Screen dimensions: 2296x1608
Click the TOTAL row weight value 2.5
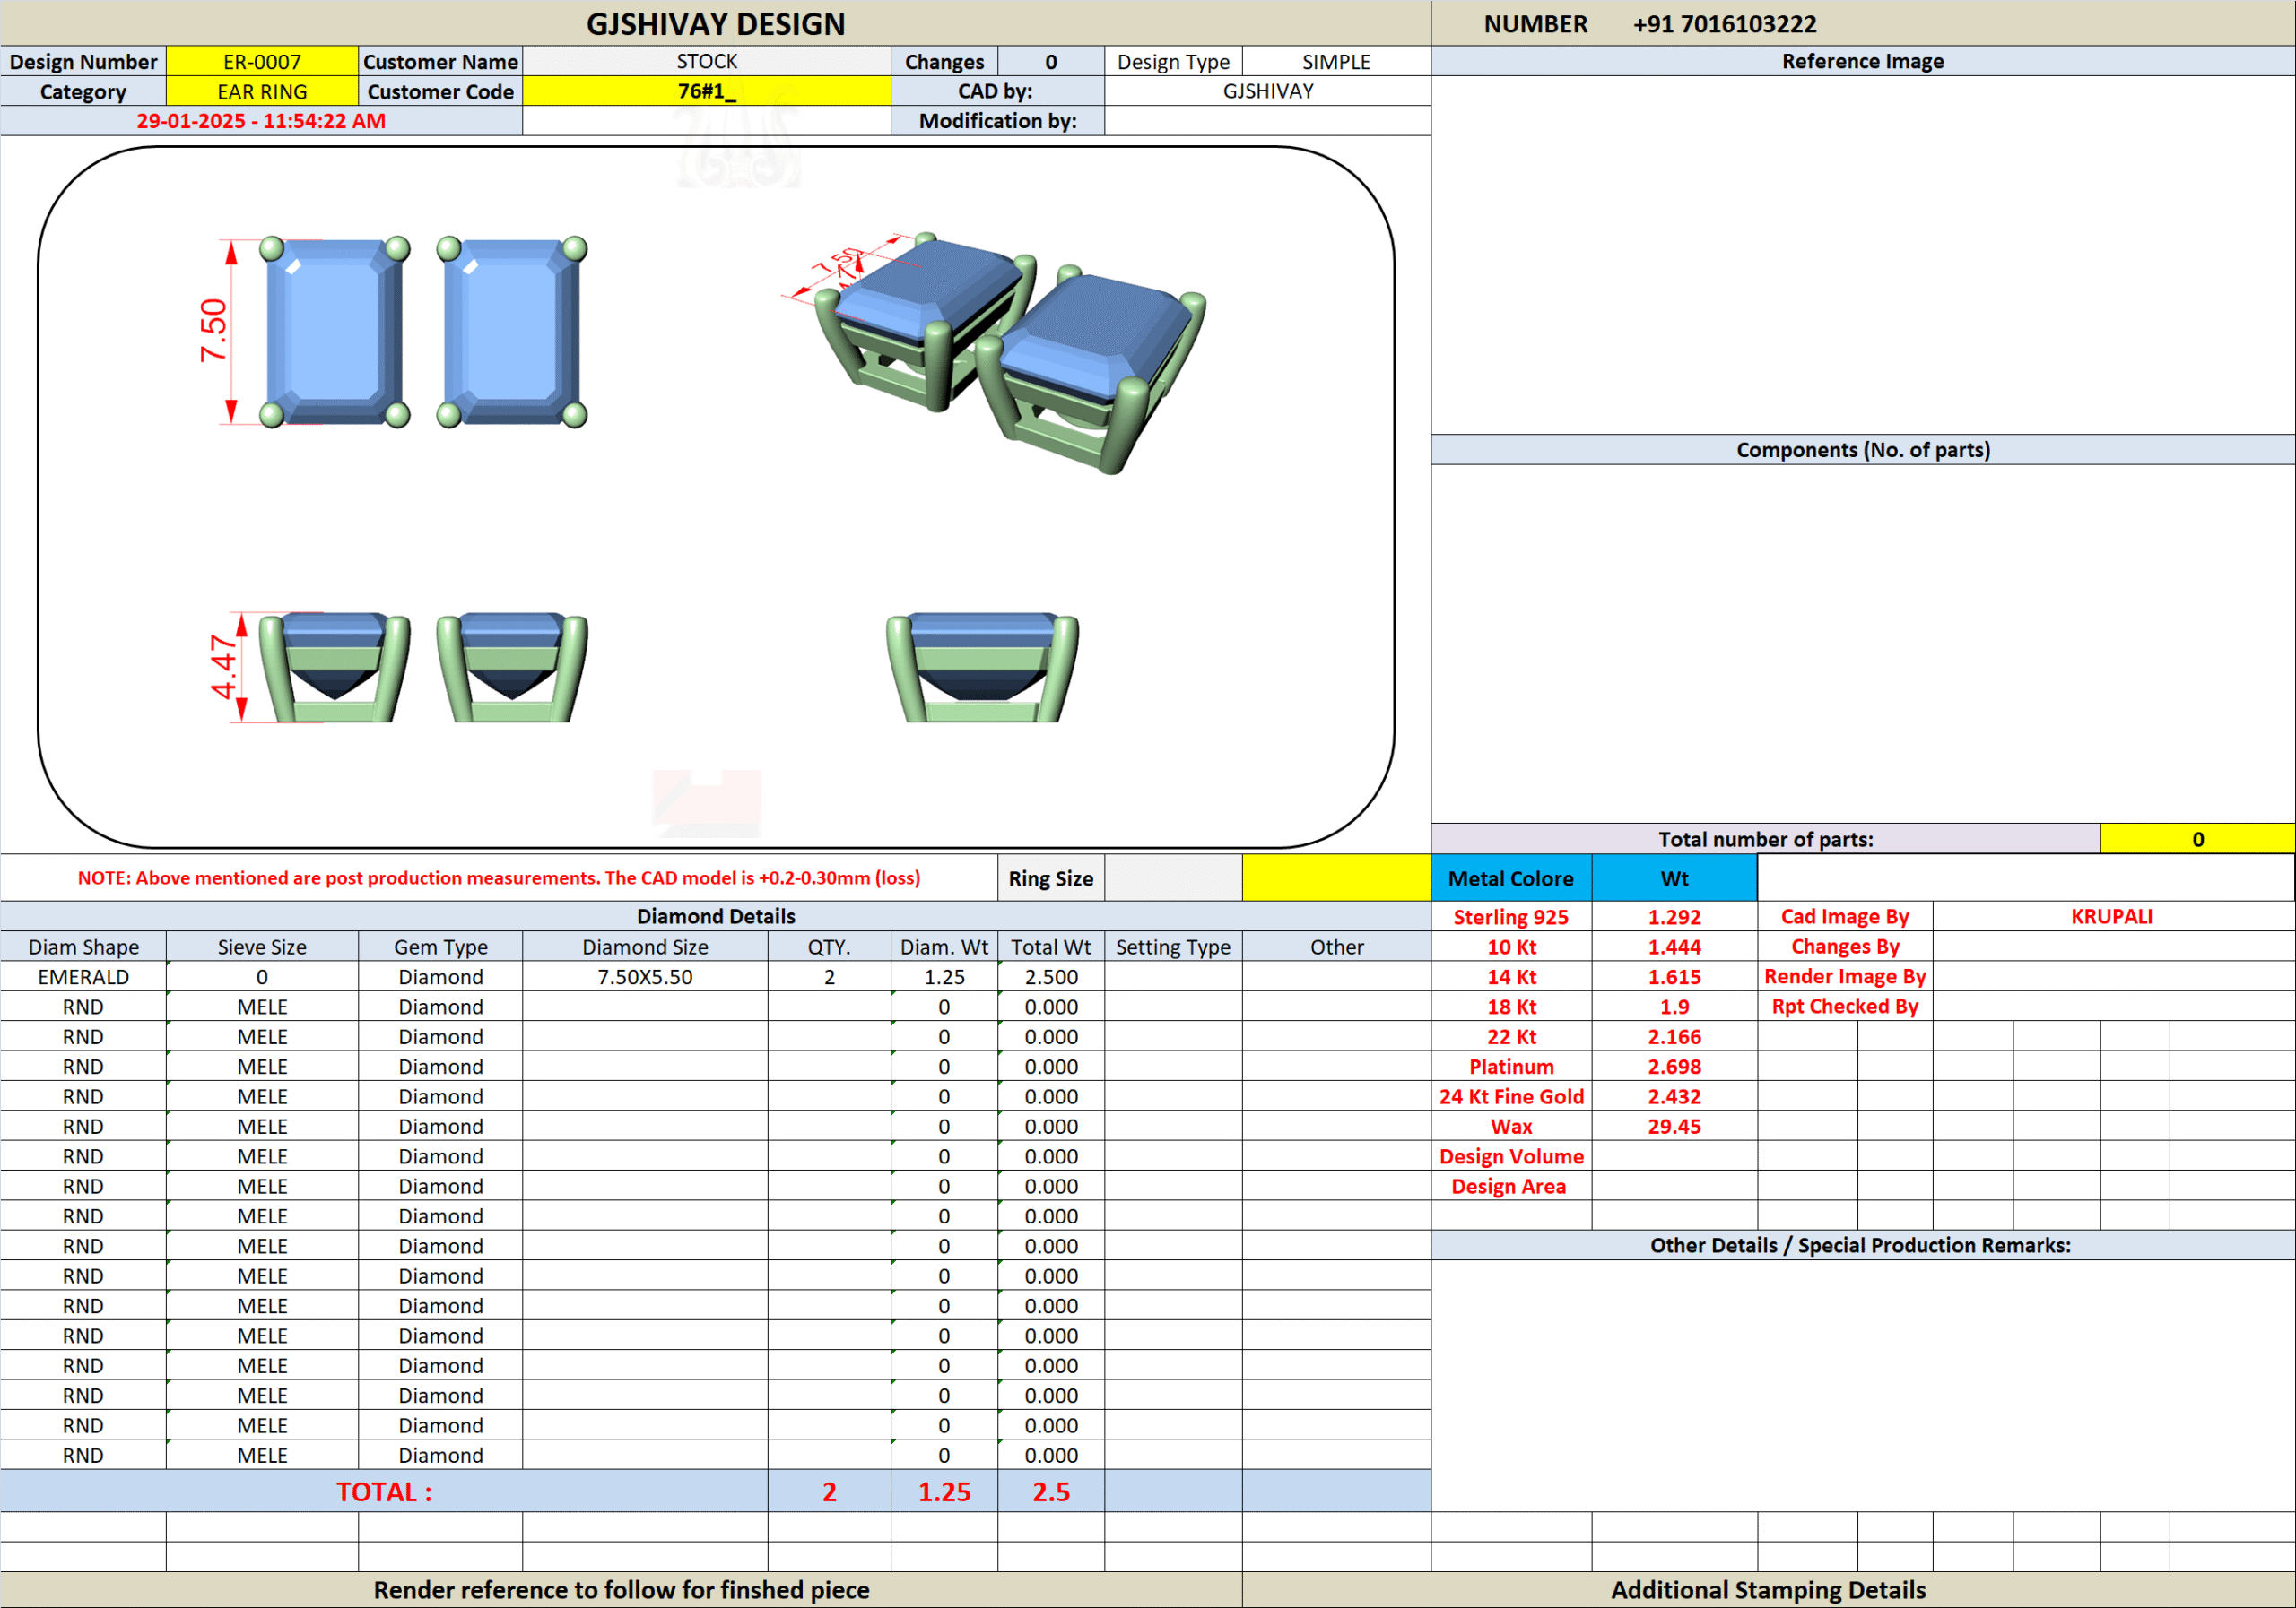pyautogui.click(x=1051, y=1492)
